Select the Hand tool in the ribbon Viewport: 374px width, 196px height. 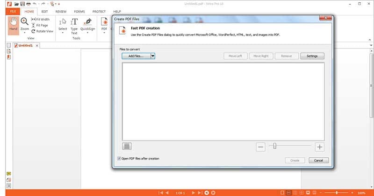14,26
